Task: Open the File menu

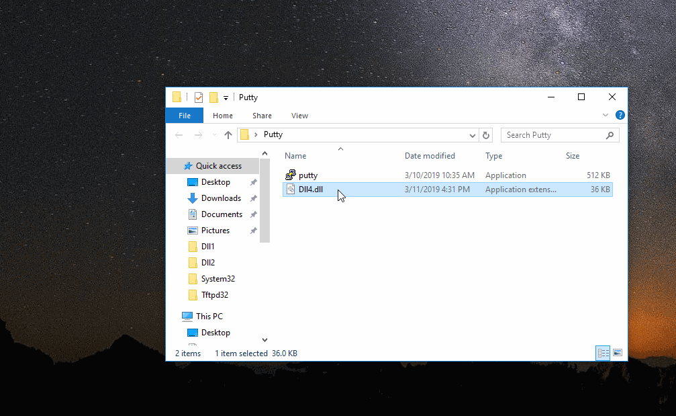Action: tap(184, 116)
